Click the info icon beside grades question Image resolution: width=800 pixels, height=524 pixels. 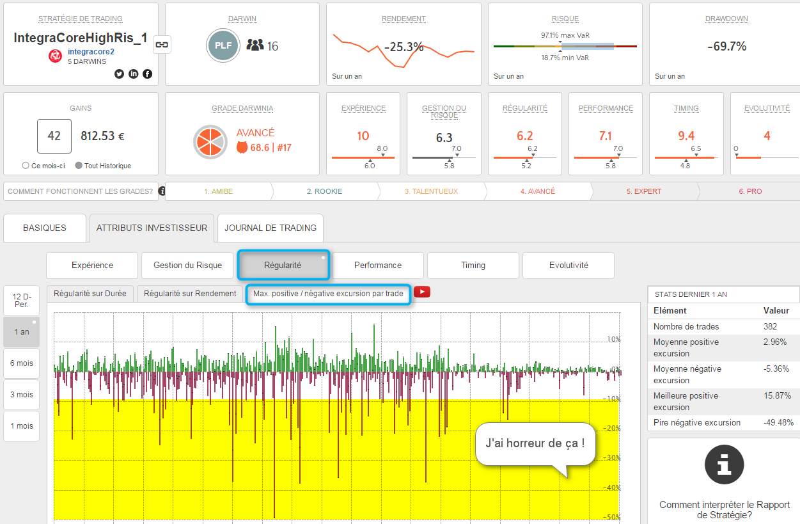pos(162,191)
